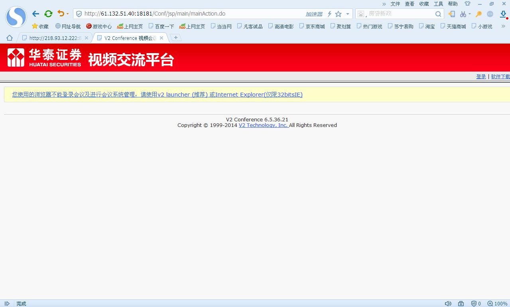Screen dimensions: 510x307
Task: Click the first-aid browser repair icon
Action: (x=461, y=303)
